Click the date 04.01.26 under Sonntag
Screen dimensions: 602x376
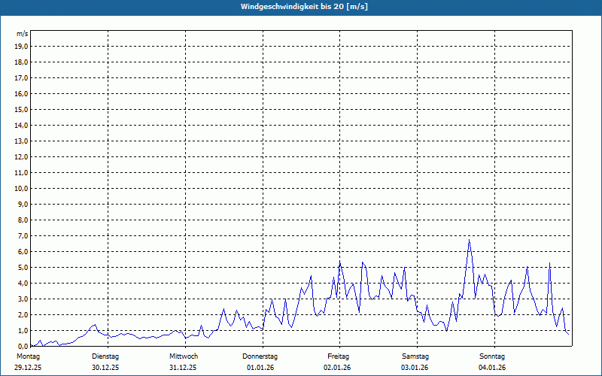pyautogui.click(x=492, y=368)
